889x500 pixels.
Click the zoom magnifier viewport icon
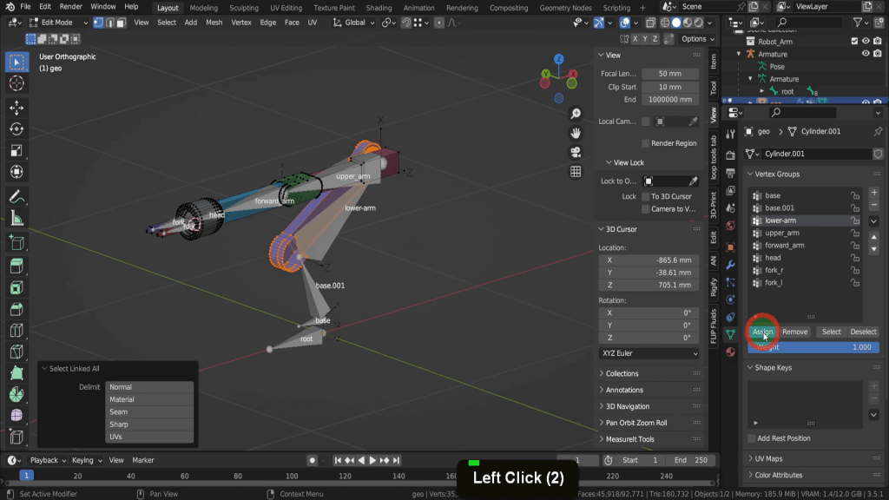(576, 114)
